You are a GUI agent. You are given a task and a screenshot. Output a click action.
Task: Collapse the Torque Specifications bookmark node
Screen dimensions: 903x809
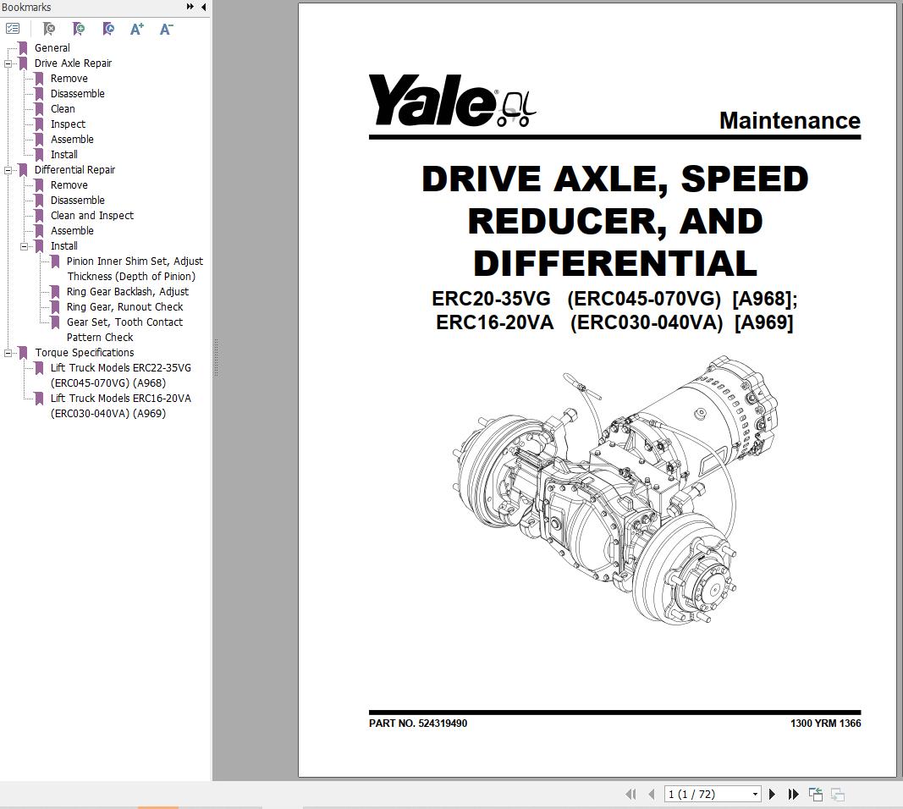8,352
